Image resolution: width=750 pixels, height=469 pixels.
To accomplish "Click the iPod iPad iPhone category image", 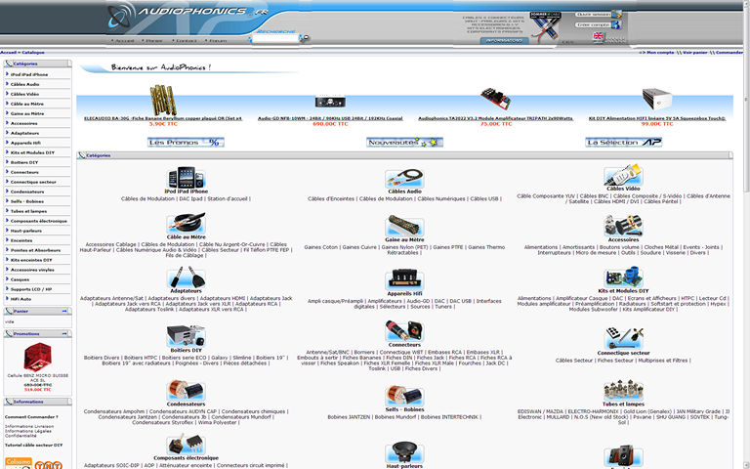I will (186, 178).
